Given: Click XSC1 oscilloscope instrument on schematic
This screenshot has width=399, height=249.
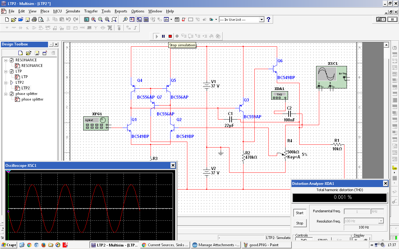Looking at the screenshot, I should point(331,77).
